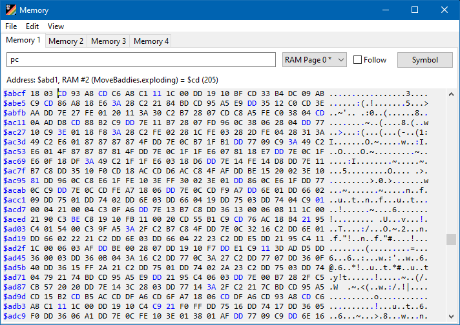Image resolution: width=460 pixels, height=325 pixels.
Task: Open the Edit menu
Action: pos(32,26)
